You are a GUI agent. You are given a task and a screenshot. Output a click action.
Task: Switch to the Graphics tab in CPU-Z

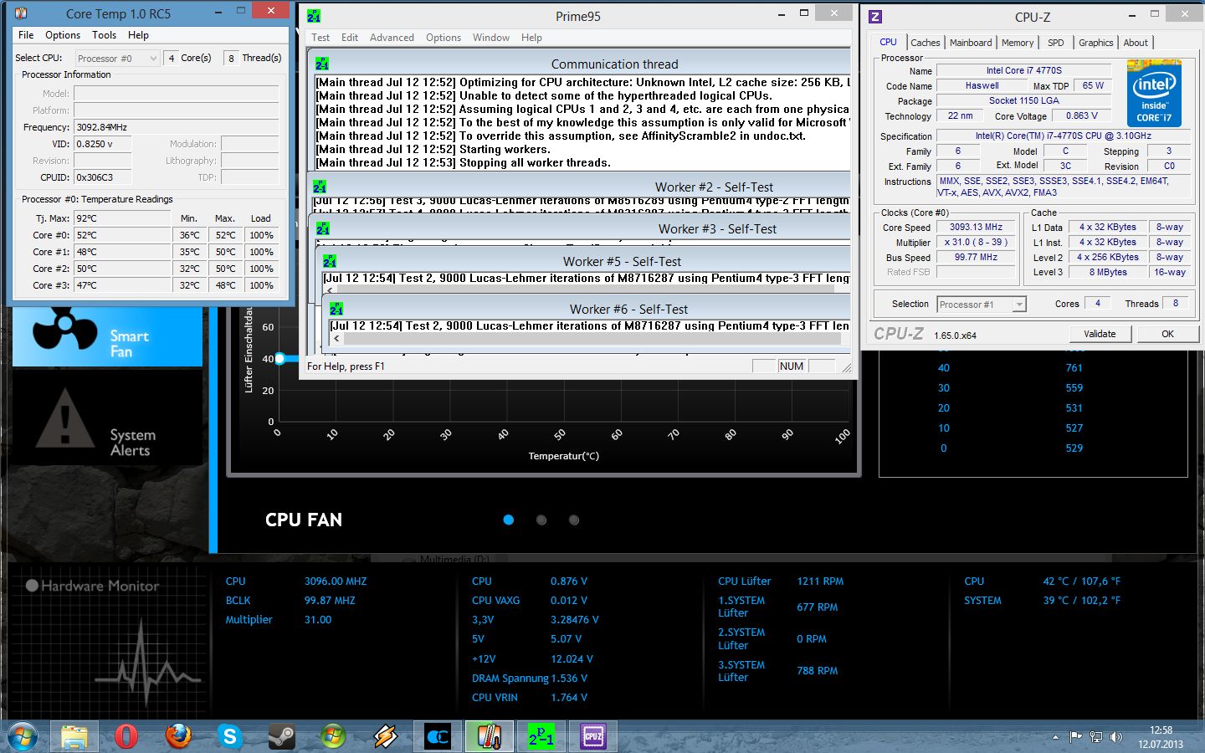tap(1096, 43)
